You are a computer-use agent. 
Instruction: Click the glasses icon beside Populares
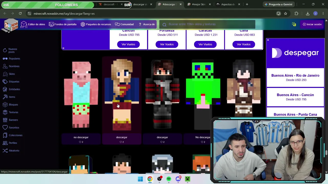(x=5, y=59)
